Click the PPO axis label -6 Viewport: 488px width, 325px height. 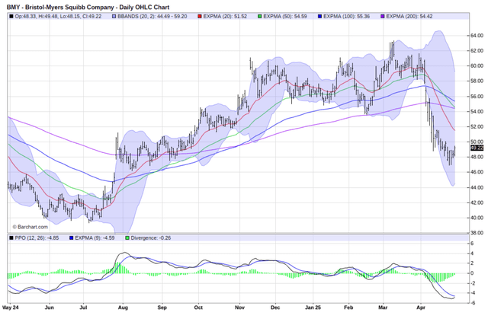[473, 303]
